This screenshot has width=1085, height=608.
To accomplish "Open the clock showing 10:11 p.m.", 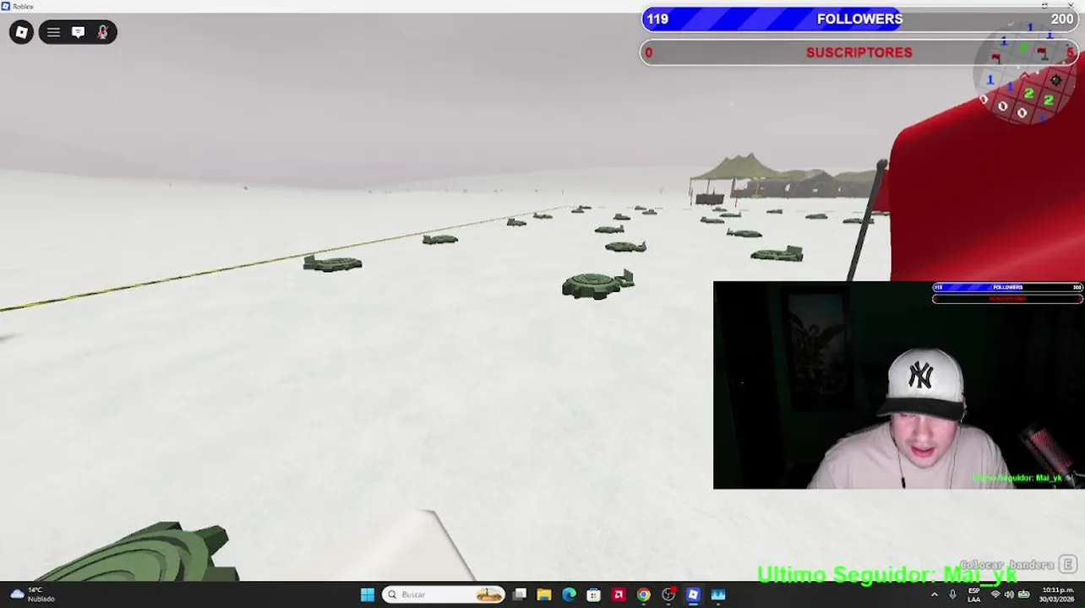I will [x=1058, y=594].
